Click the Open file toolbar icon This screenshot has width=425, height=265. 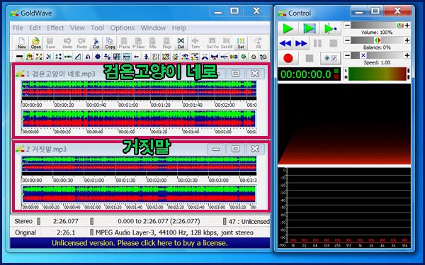[36, 43]
